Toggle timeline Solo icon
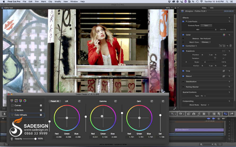This screenshot has width=236, height=147. click(218, 118)
